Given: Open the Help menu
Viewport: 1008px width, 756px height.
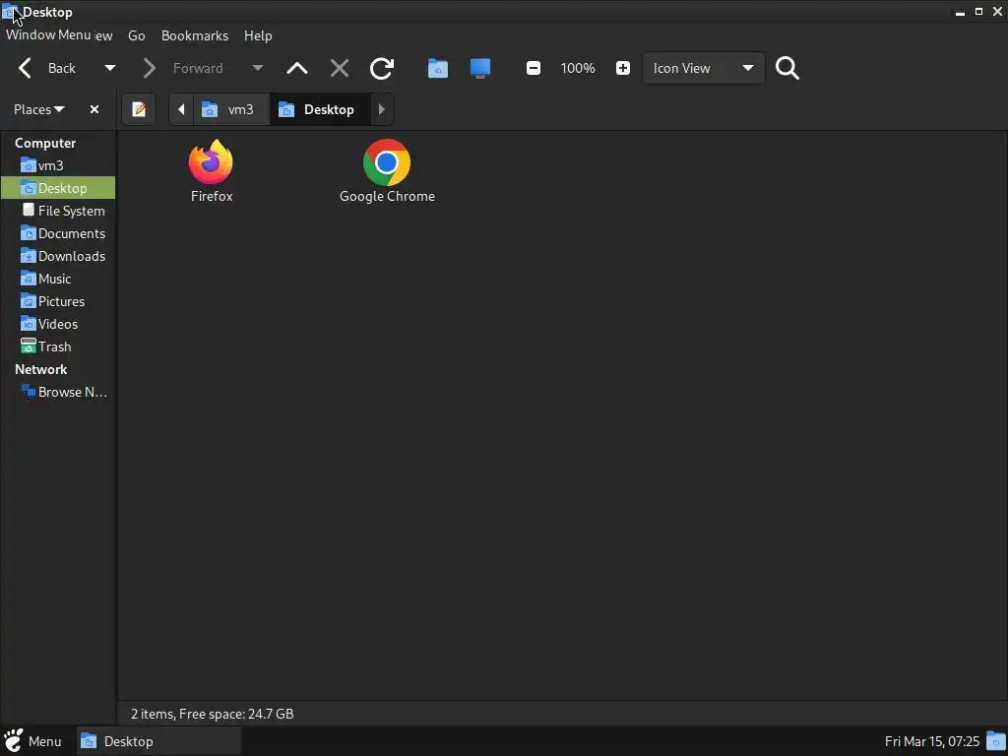Looking at the screenshot, I should click(x=258, y=36).
